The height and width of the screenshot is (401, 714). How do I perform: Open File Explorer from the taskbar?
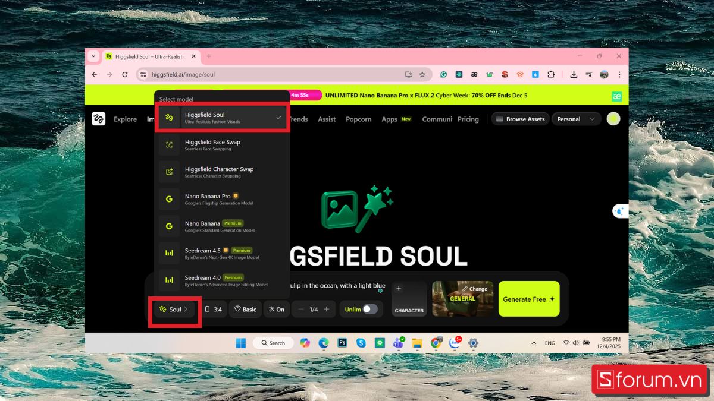pyautogui.click(x=417, y=343)
